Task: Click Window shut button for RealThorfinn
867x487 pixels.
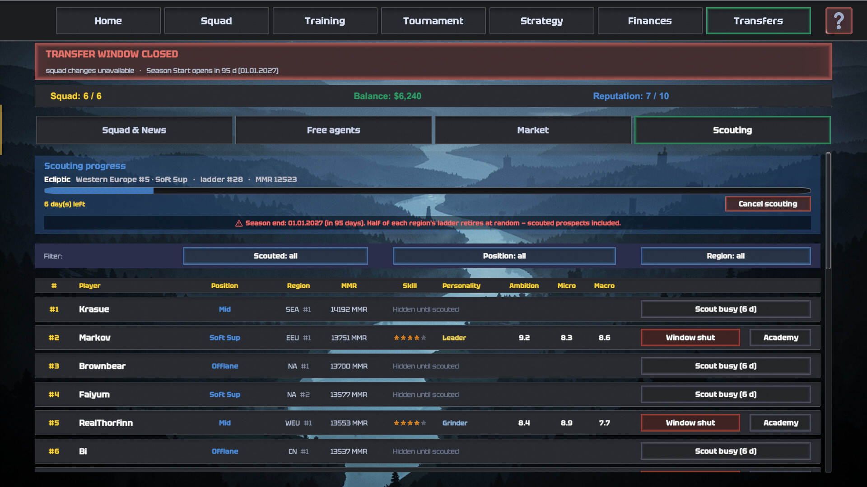Action: 690,423
